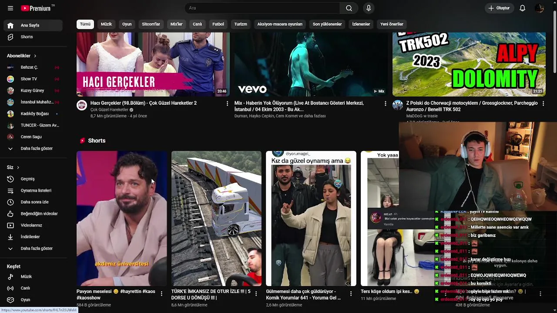Screen dimensions: 557x313
Task: Play truck on bridge short thumbnail
Action: [216, 219]
